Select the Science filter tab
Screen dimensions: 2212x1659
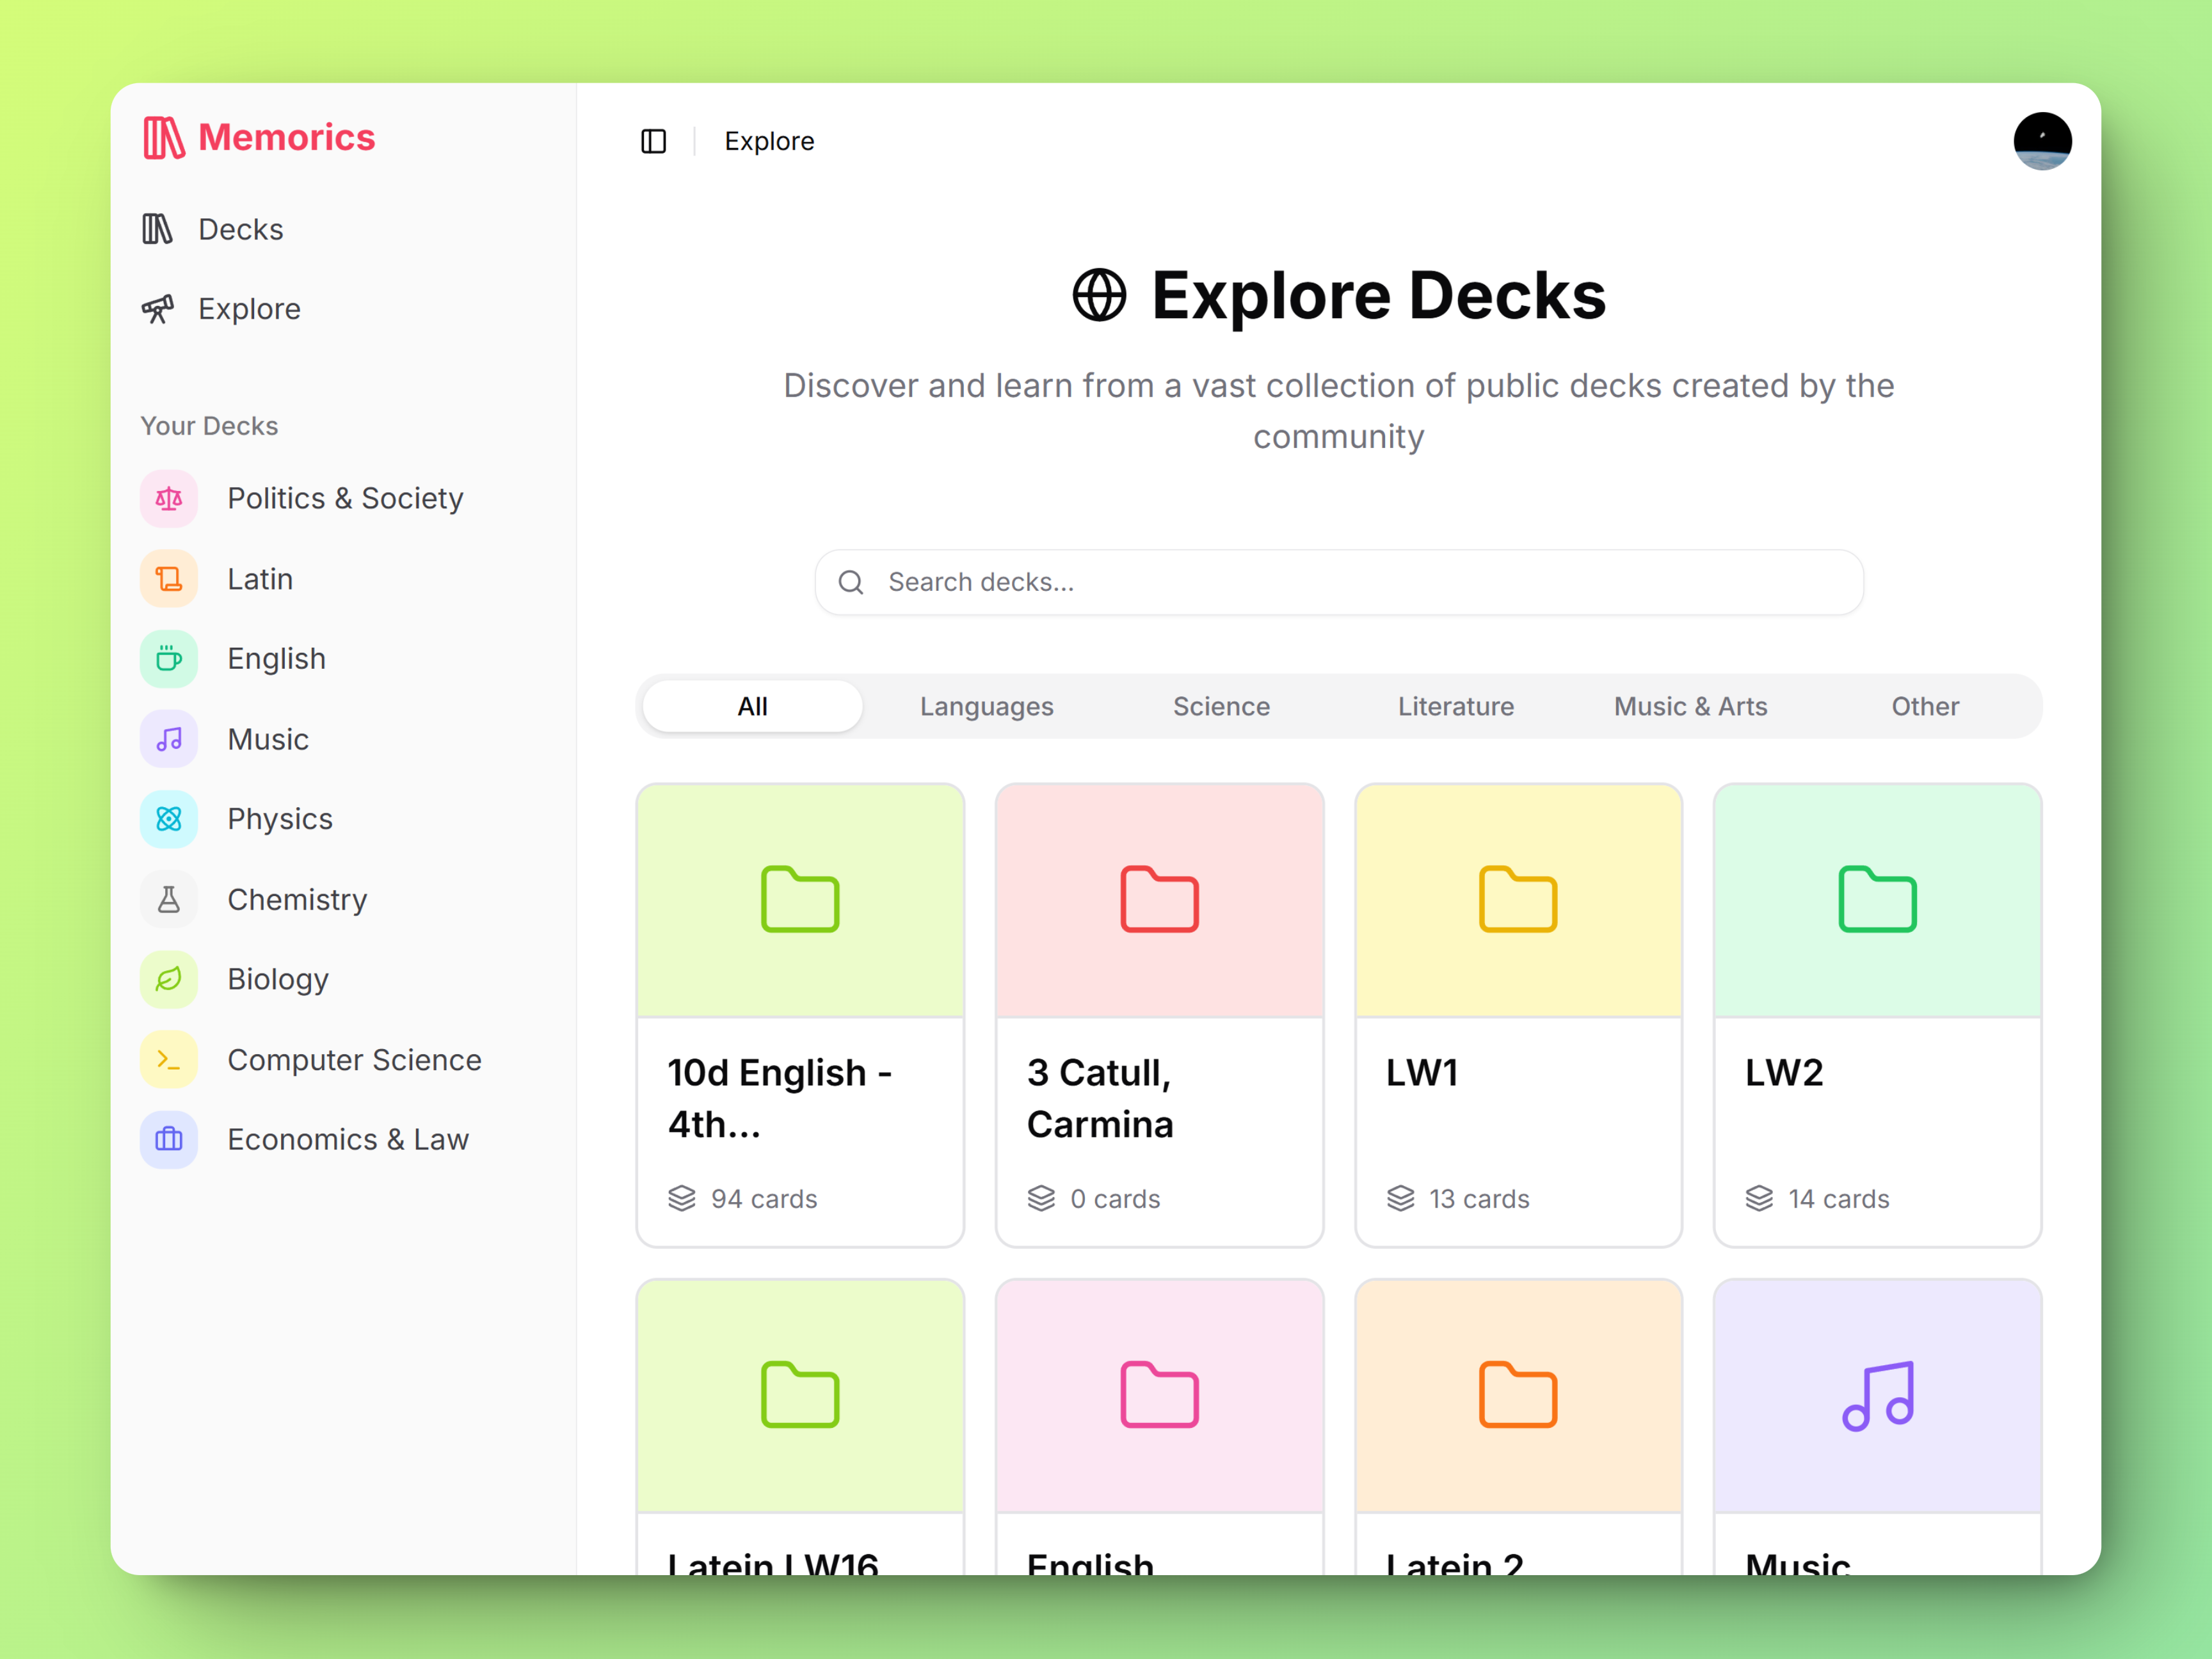pos(1221,706)
